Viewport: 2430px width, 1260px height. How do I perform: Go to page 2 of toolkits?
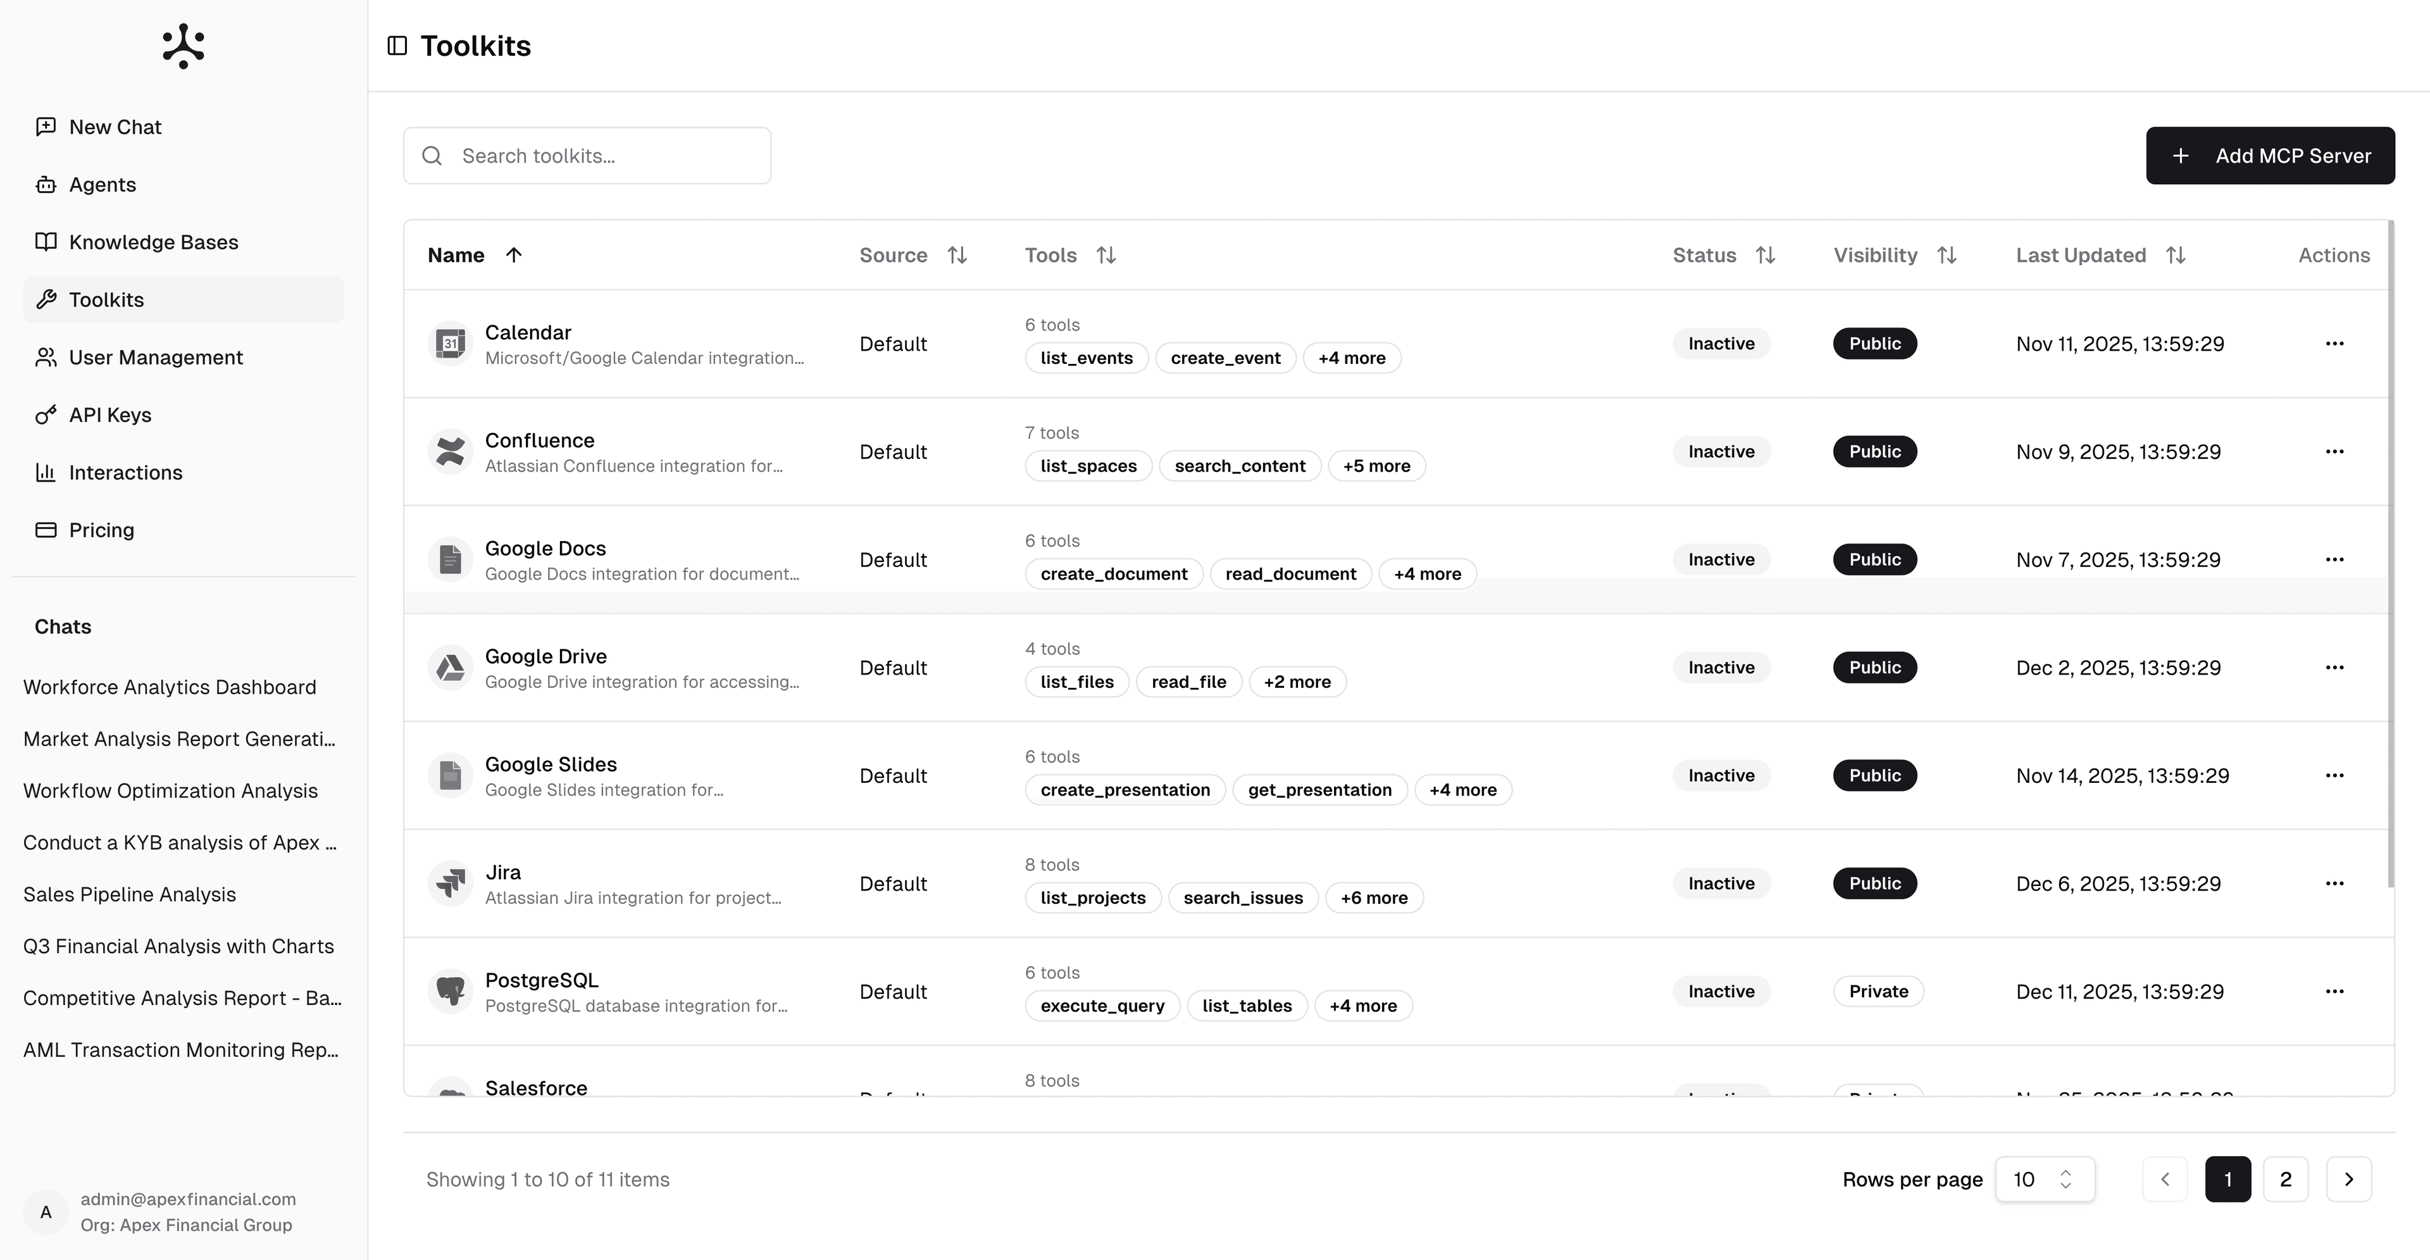[2284, 1179]
